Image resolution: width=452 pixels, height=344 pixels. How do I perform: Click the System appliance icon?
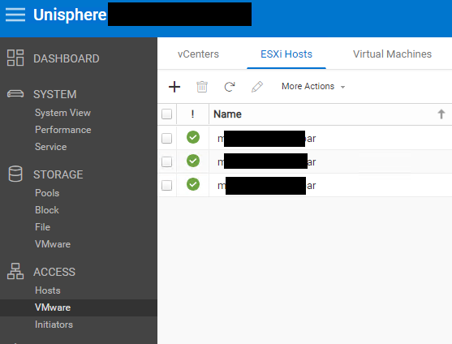(15, 94)
